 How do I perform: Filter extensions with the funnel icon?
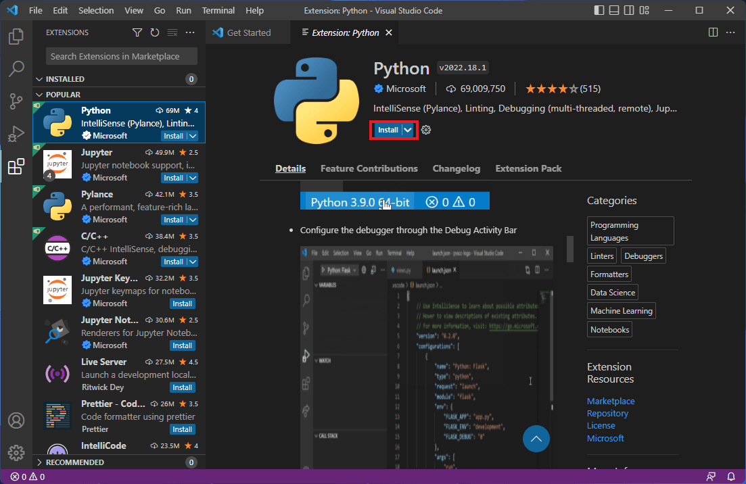[137, 32]
